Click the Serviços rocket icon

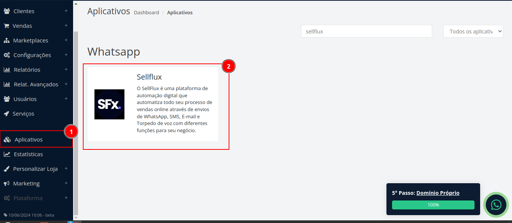coord(6,114)
